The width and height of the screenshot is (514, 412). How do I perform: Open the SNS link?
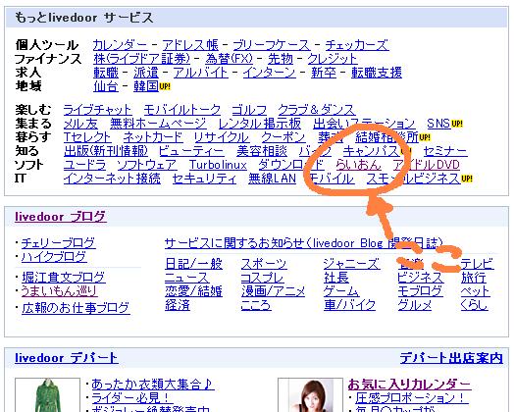point(438,124)
